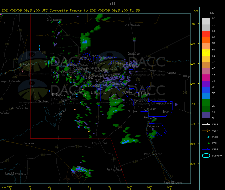Select the 80 dBZ light gray swatch
This screenshot has height=190, width=225.
coord(206,21)
